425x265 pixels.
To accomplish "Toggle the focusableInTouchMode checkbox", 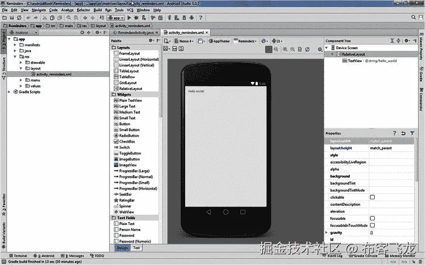I will (x=372, y=225).
